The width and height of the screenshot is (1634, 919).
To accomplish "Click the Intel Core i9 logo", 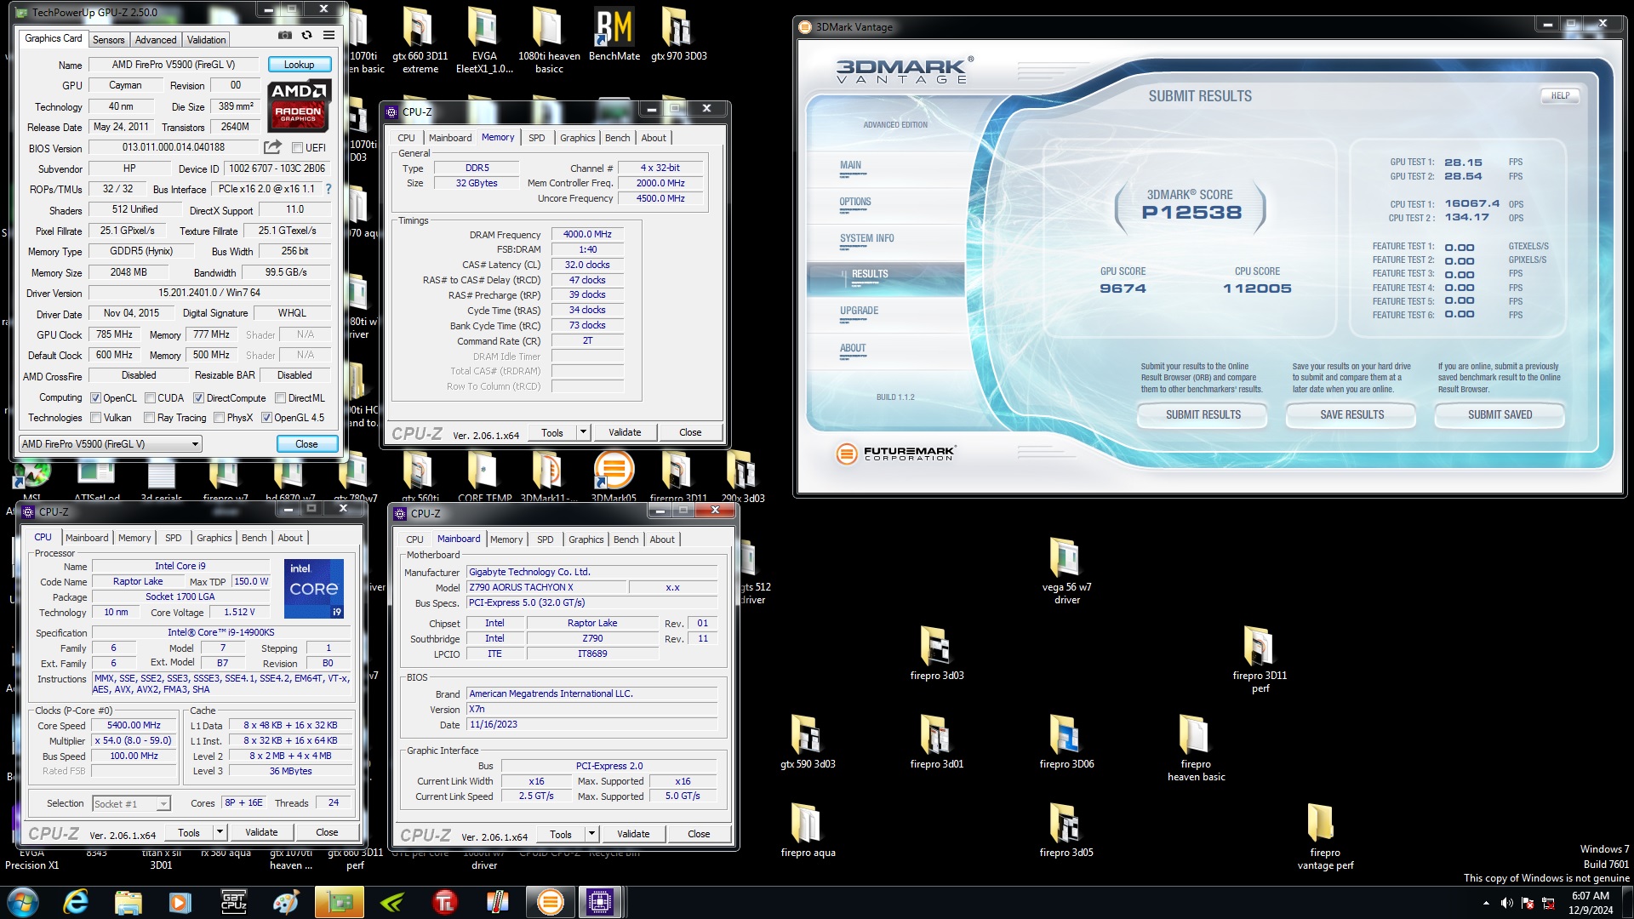I will click(x=313, y=588).
